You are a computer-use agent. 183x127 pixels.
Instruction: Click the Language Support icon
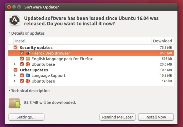(x=28, y=75)
